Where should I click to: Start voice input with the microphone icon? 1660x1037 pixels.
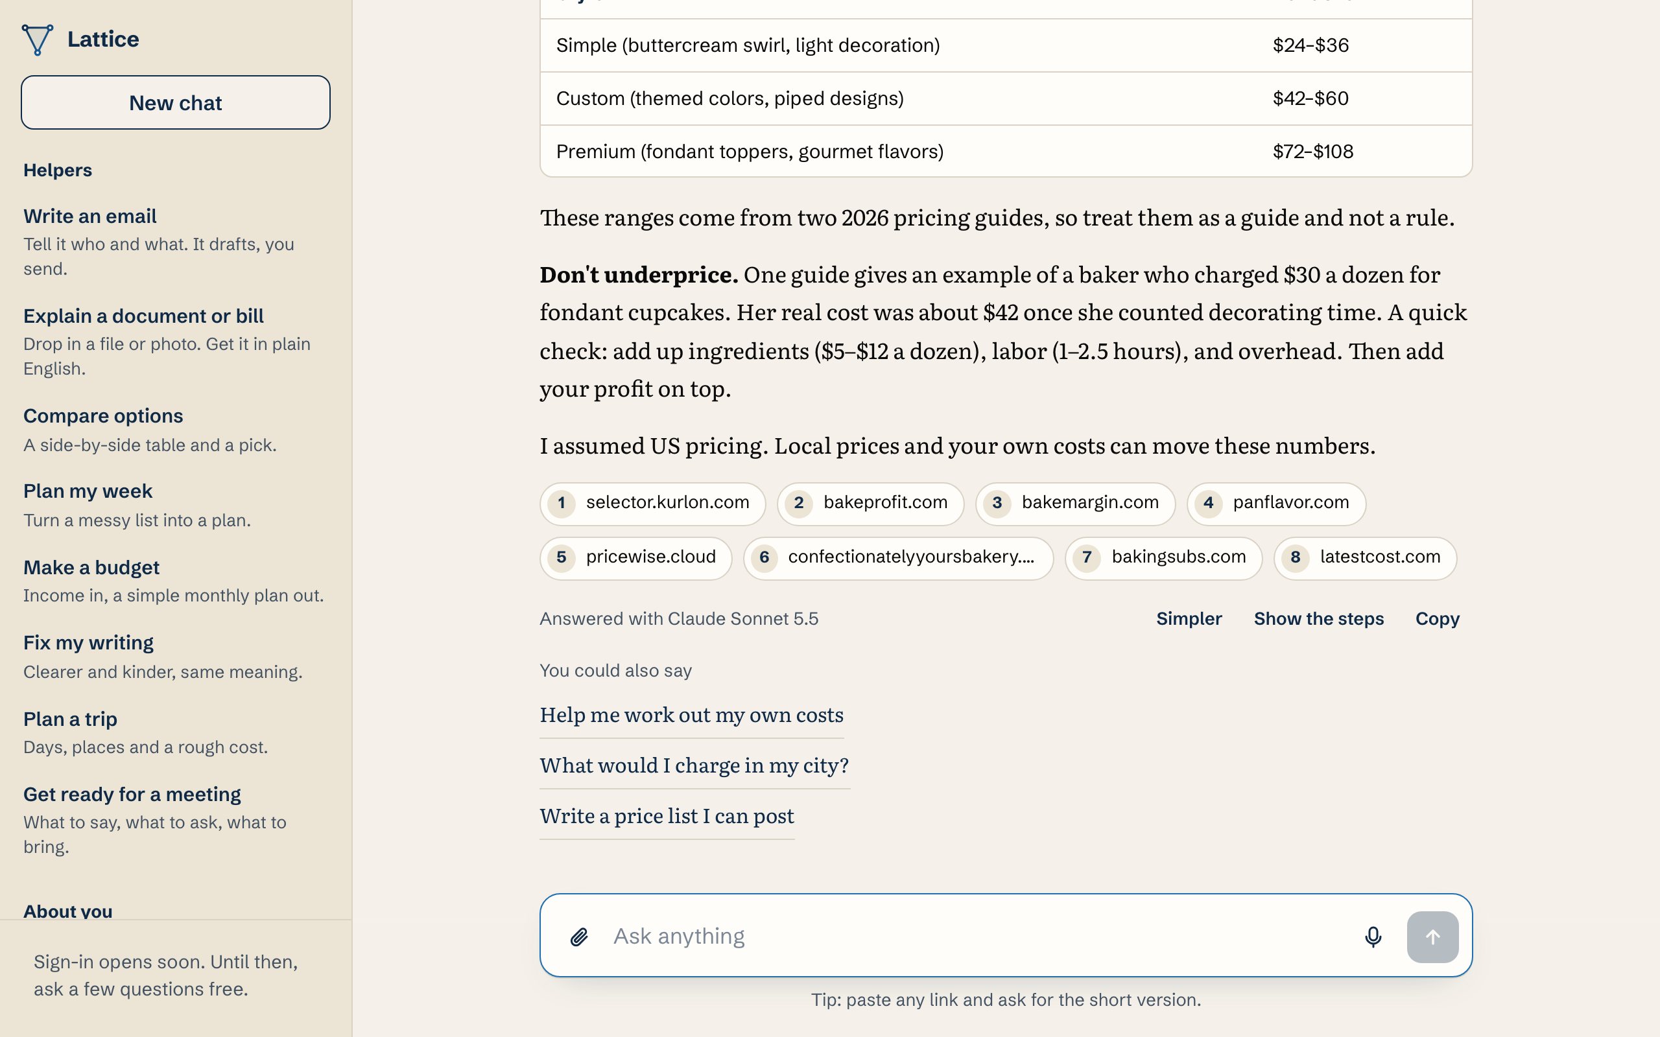[1373, 937]
